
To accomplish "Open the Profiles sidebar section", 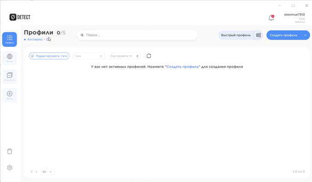I will click(x=10, y=40).
